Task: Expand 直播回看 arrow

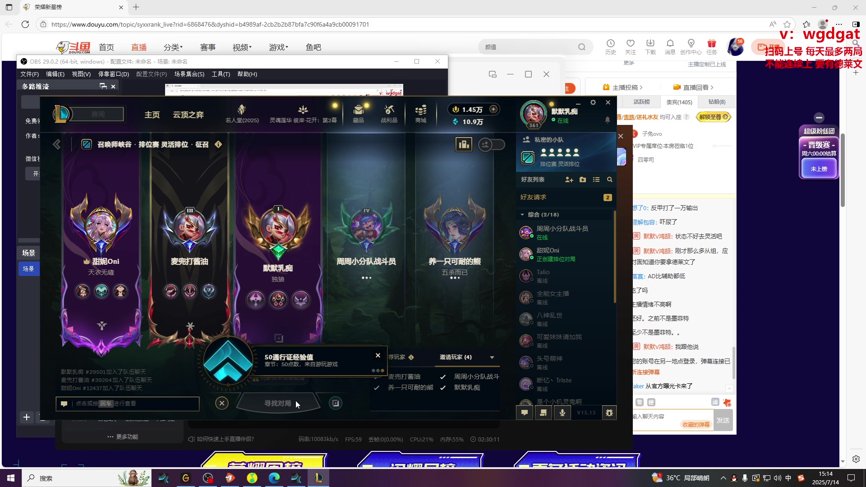Action: point(712,87)
